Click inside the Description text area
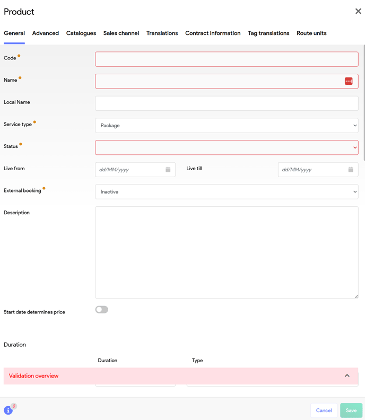Image resolution: width=365 pixels, height=420 pixels. (x=227, y=252)
